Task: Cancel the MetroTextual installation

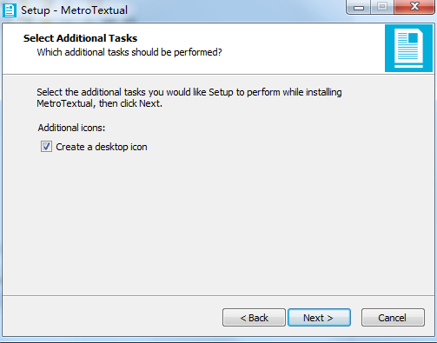Action: (393, 318)
